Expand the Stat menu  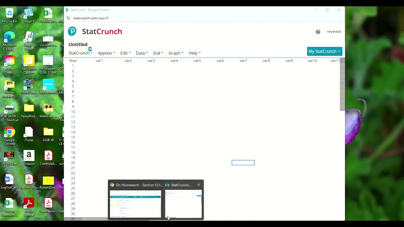(x=158, y=53)
